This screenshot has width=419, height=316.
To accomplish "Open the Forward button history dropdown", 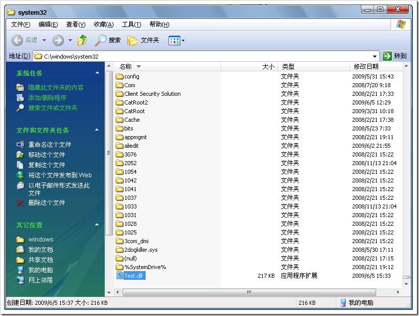I will [x=70, y=40].
